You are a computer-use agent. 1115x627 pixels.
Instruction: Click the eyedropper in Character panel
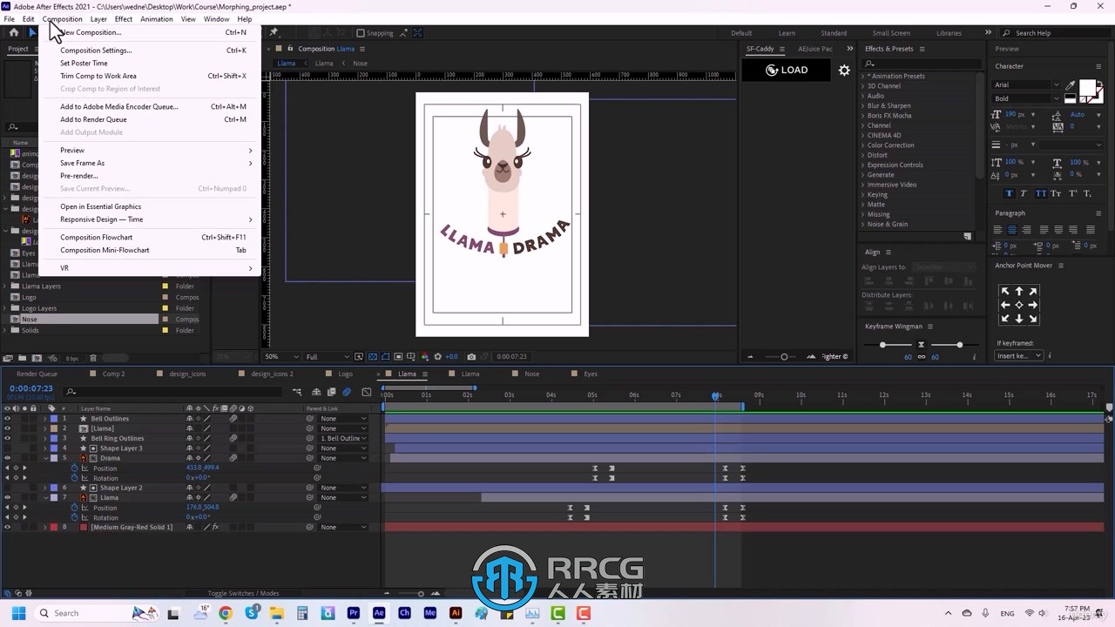click(x=1070, y=85)
